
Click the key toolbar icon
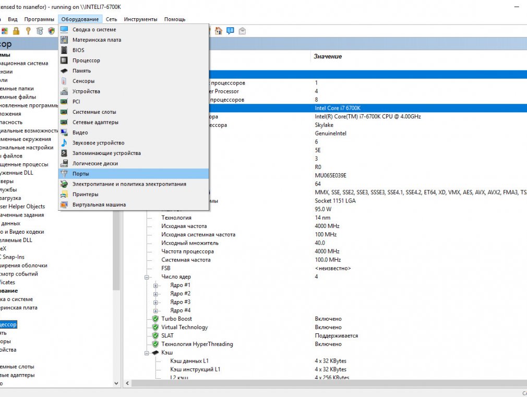click(x=28, y=31)
